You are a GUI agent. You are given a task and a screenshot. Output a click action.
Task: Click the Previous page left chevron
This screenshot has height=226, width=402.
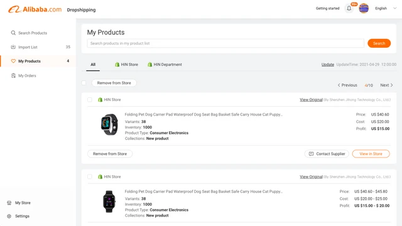click(339, 85)
